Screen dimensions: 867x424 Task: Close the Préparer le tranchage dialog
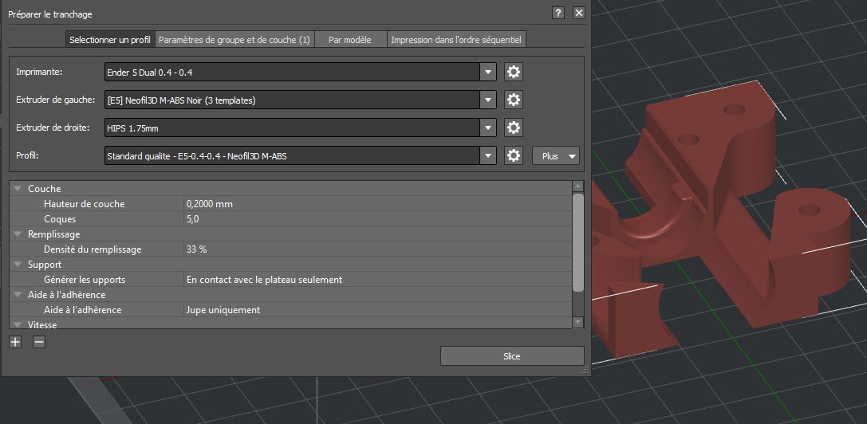(579, 14)
